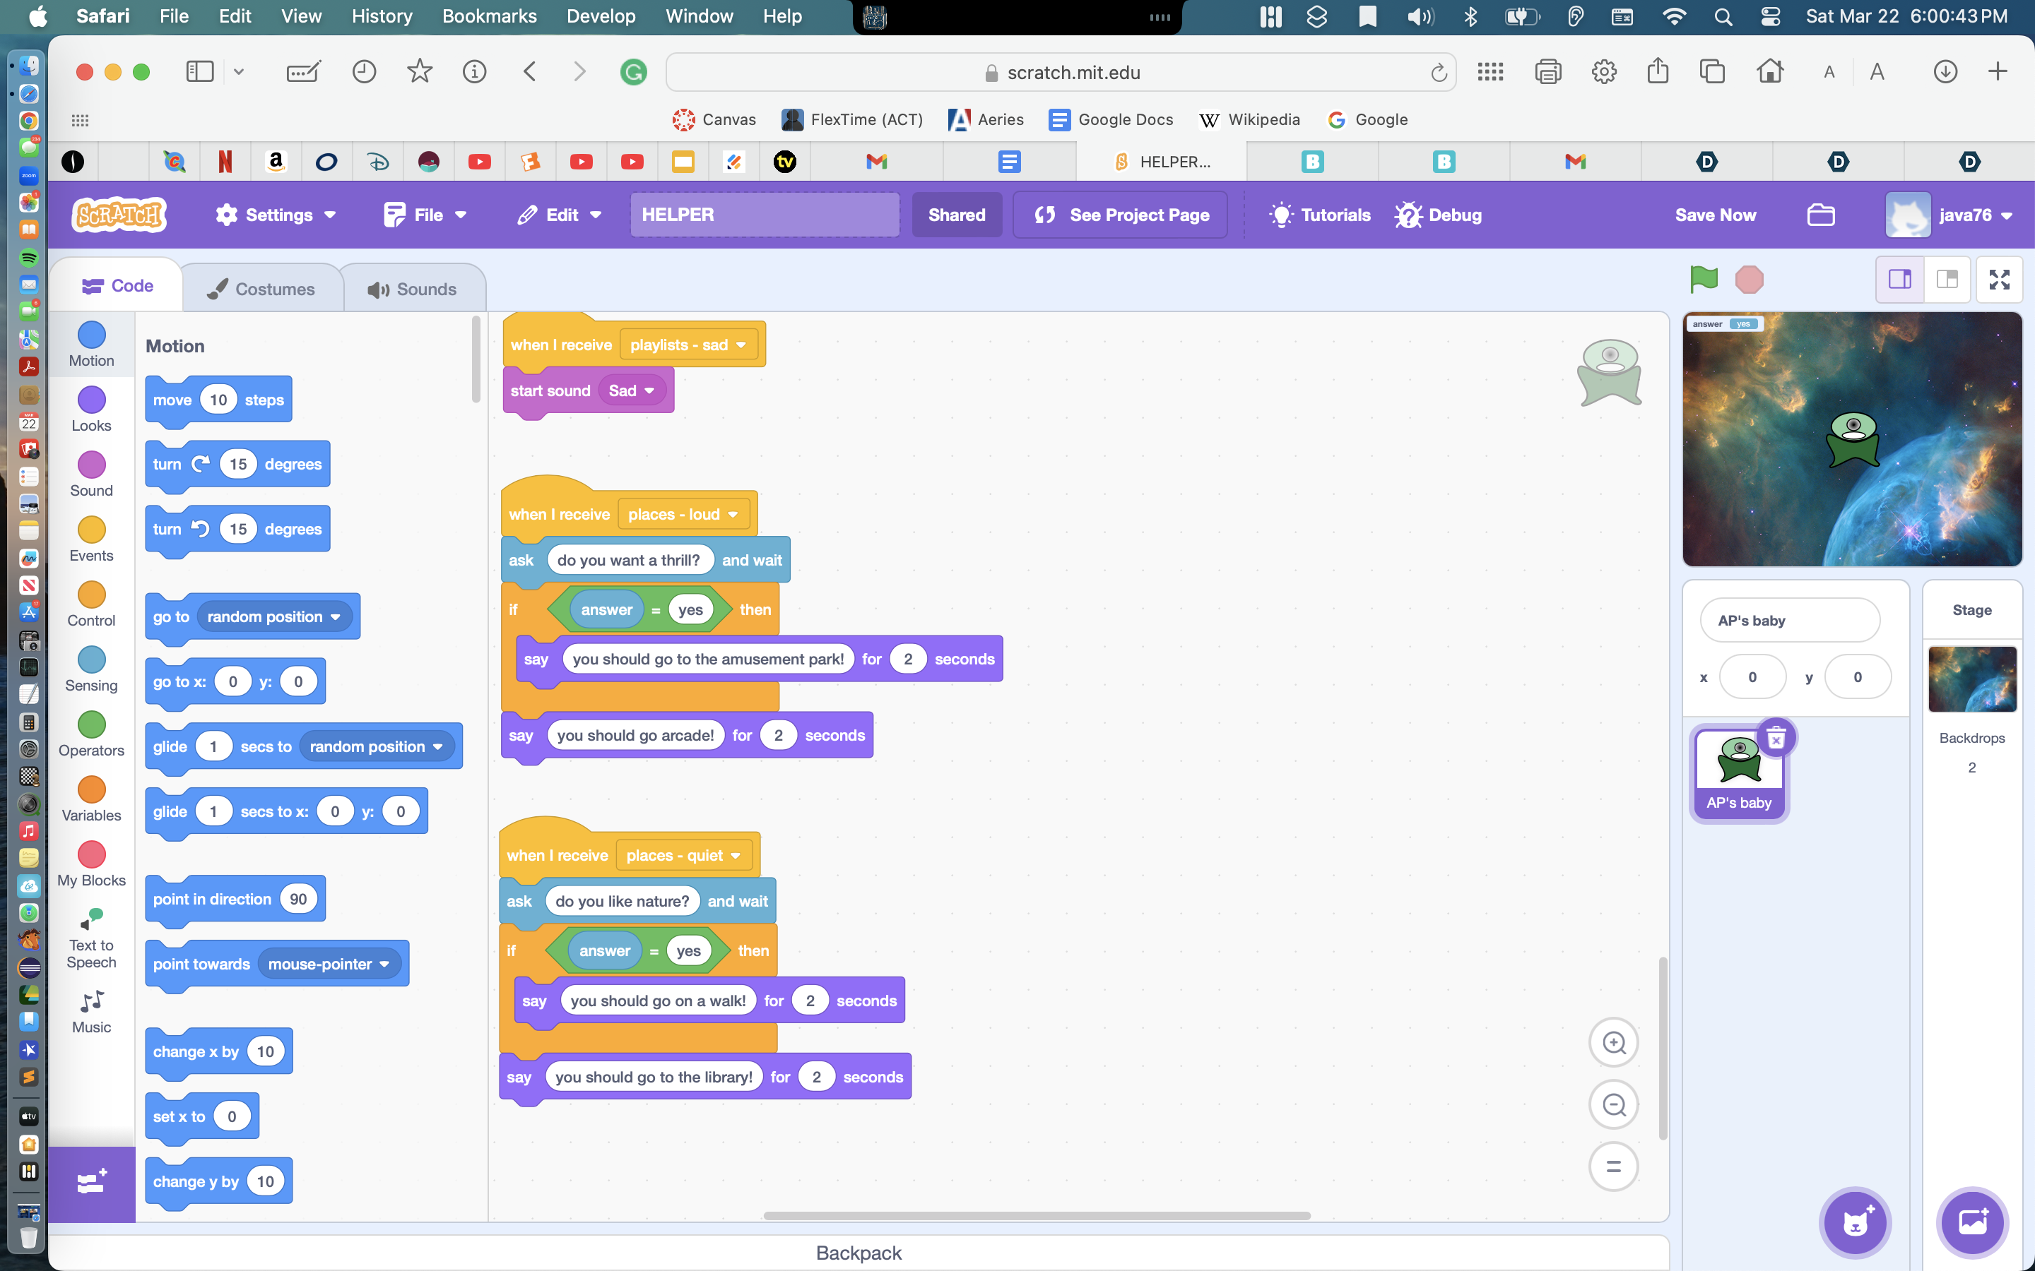
Task: Open the My Stuff folder icon
Action: pyautogui.click(x=1821, y=215)
